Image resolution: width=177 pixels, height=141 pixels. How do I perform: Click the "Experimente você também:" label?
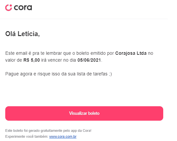tap(27, 136)
